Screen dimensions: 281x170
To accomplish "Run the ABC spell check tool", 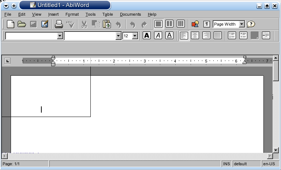I will 70,24.
